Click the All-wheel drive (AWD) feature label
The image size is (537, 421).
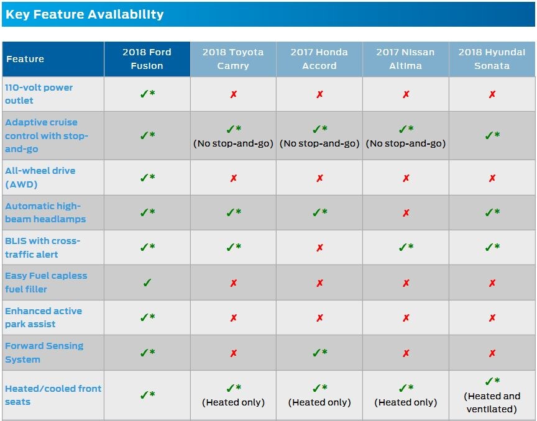tap(40, 178)
